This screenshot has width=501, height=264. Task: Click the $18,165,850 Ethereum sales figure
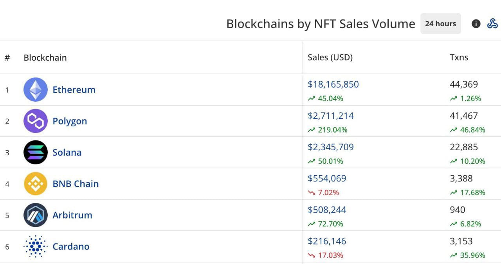[x=333, y=84]
